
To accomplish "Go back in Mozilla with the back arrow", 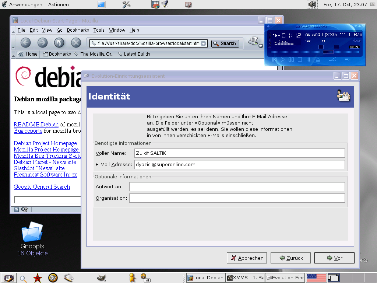I will click(25, 43).
